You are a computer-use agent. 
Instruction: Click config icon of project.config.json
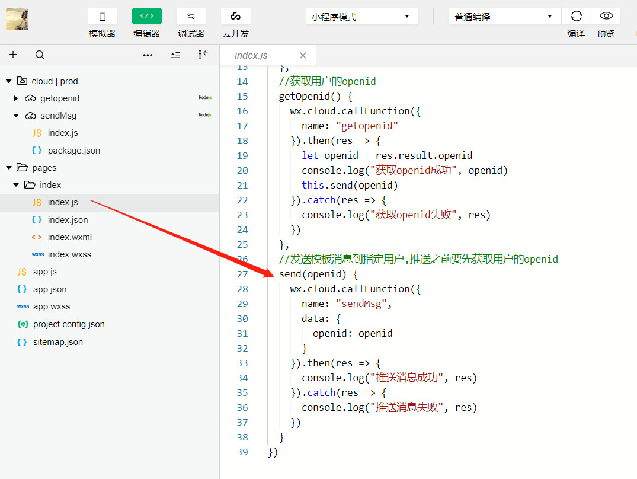[x=23, y=324]
